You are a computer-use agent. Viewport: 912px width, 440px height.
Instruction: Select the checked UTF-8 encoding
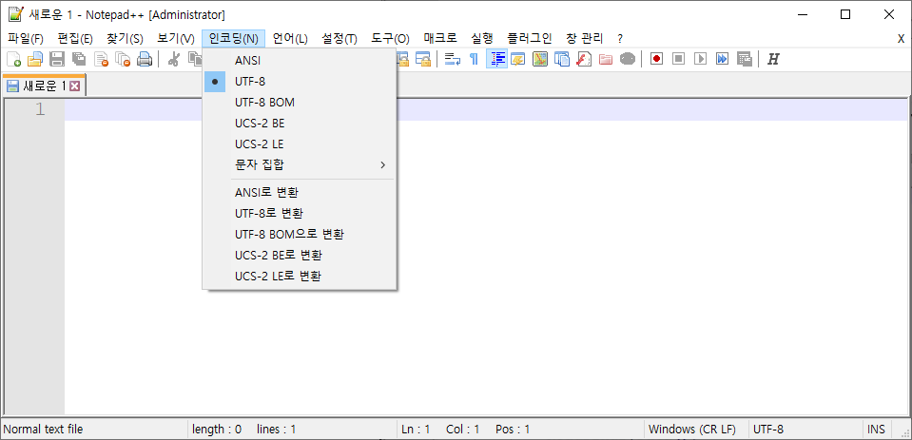coord(300,82)
